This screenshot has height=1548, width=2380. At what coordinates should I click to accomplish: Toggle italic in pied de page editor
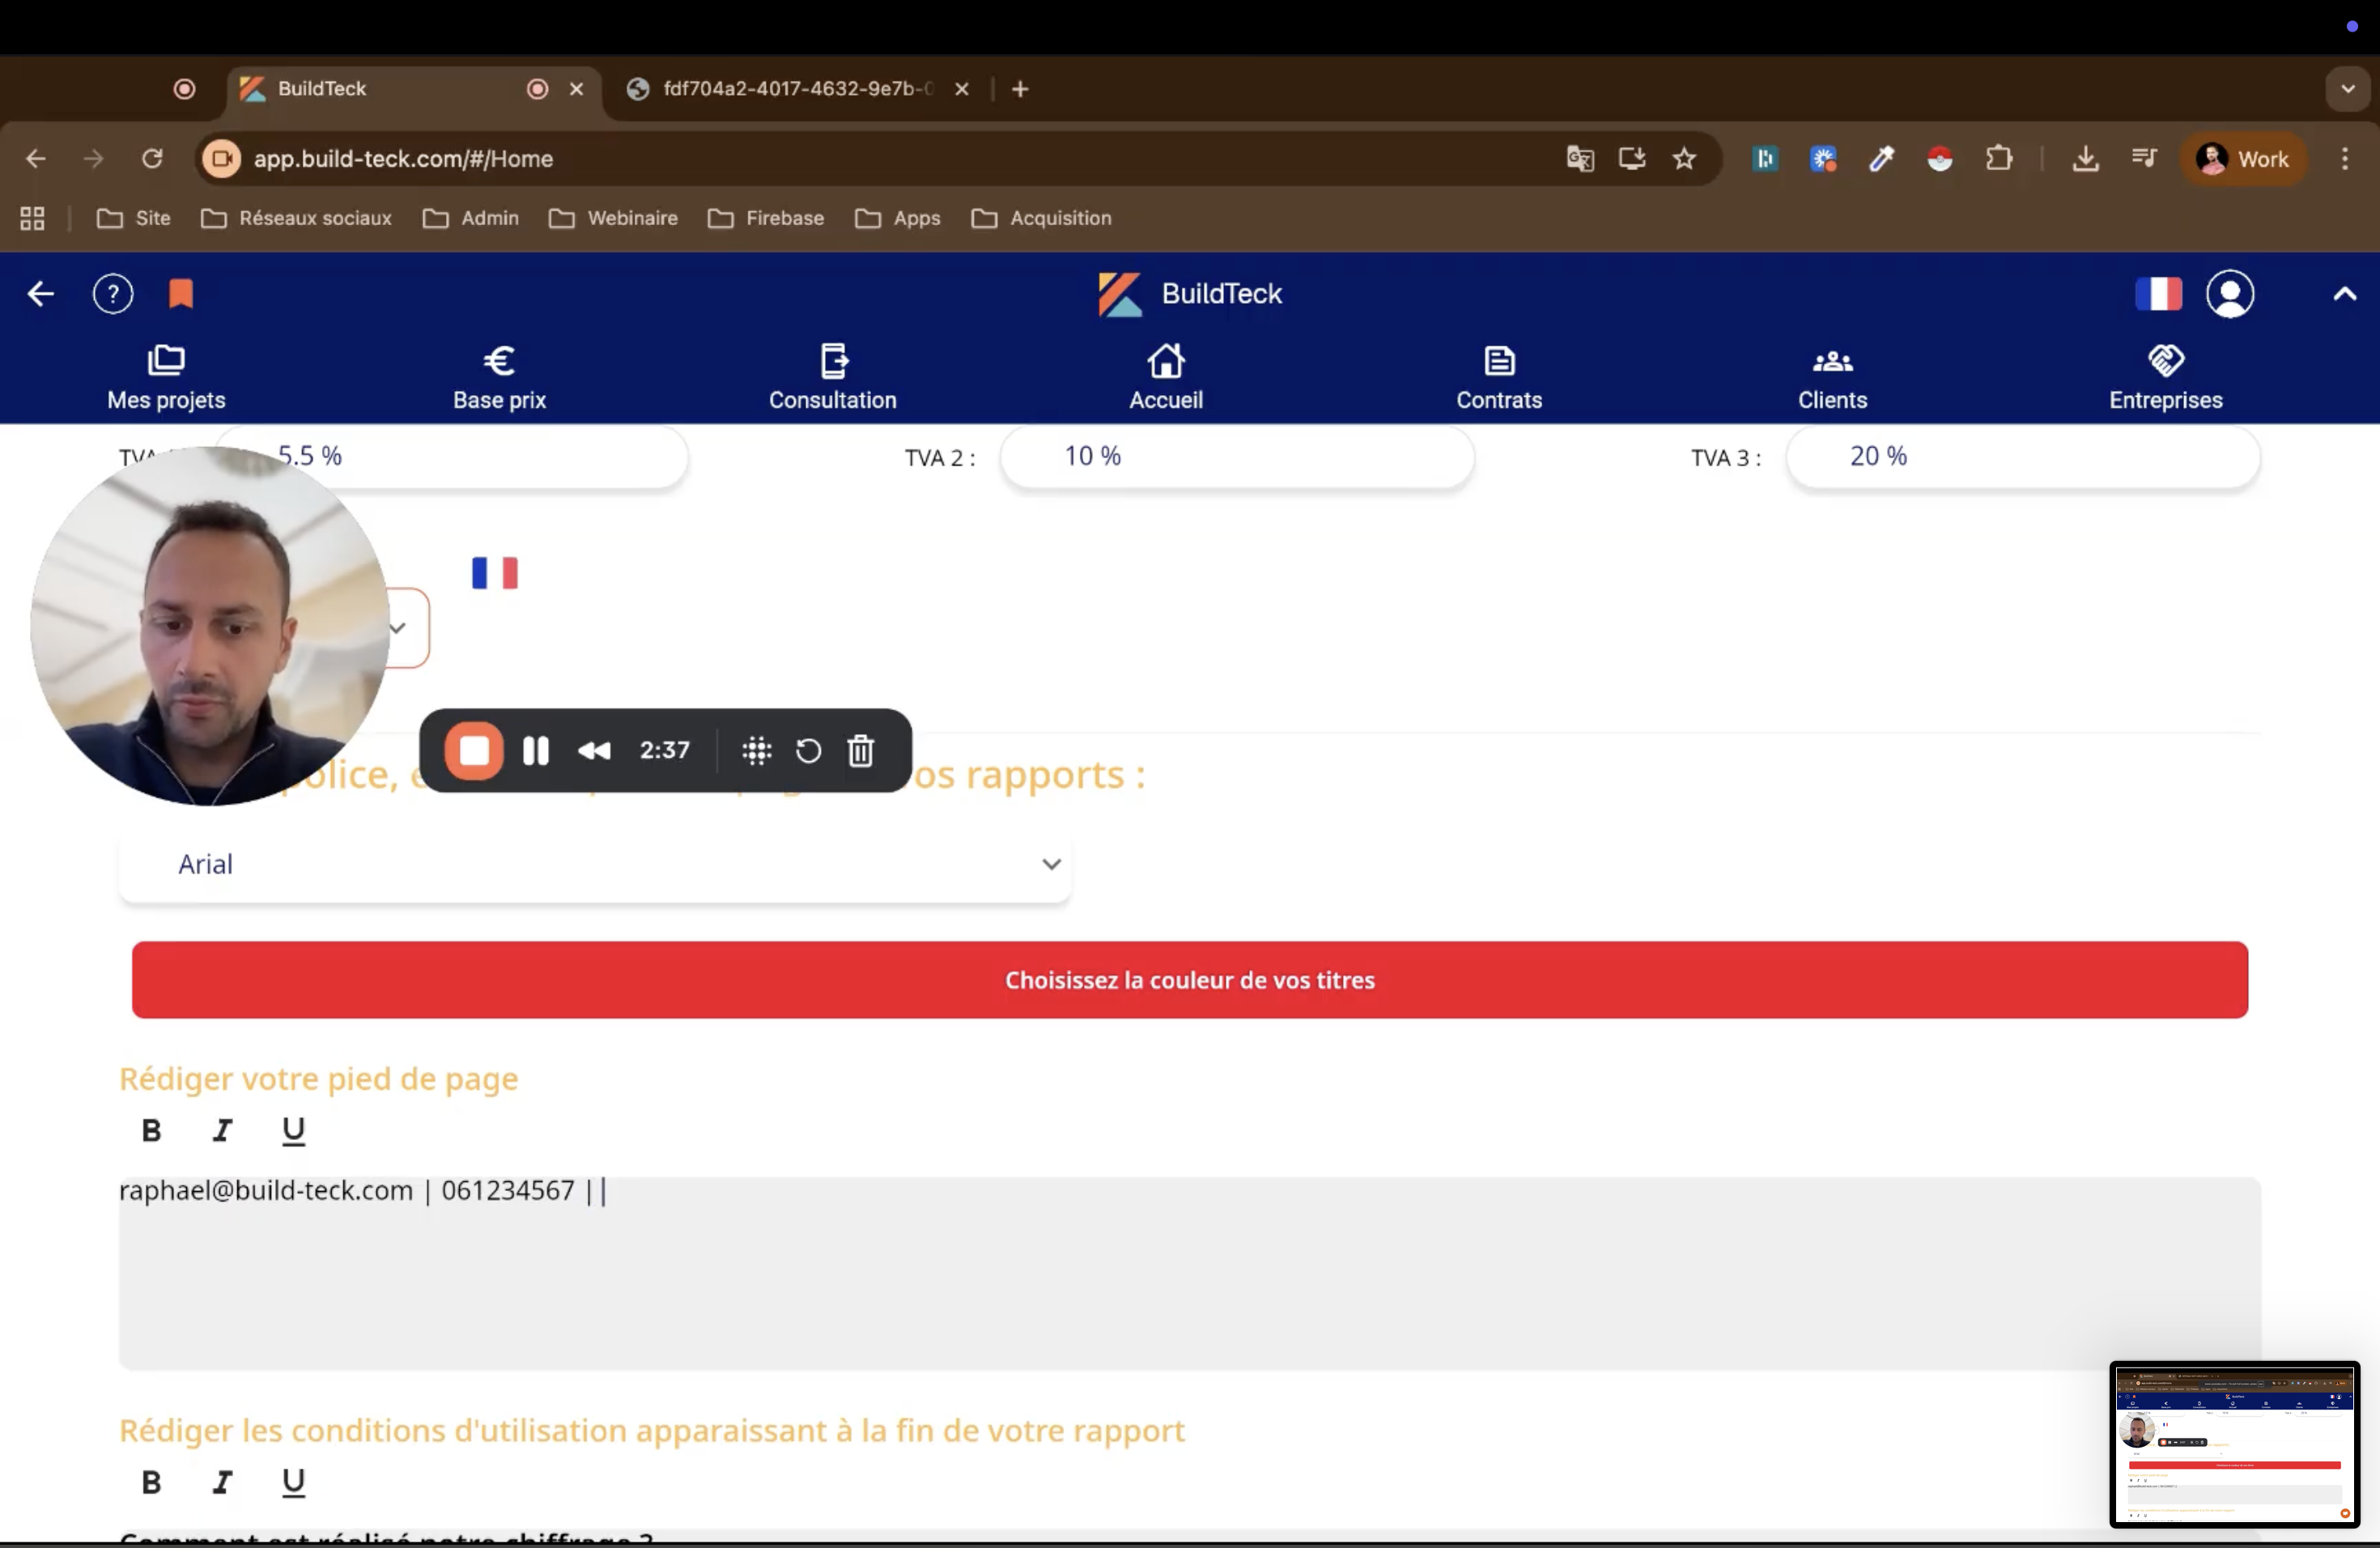pyautogui.click(x=222, y=1131)
